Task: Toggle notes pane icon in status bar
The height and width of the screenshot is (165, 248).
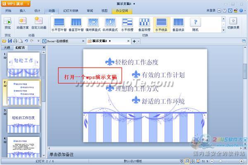Action: pos(181,161)
